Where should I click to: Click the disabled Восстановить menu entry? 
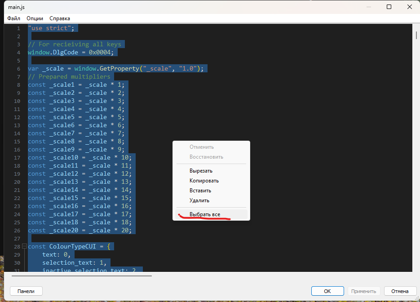[x=211, y=157]
